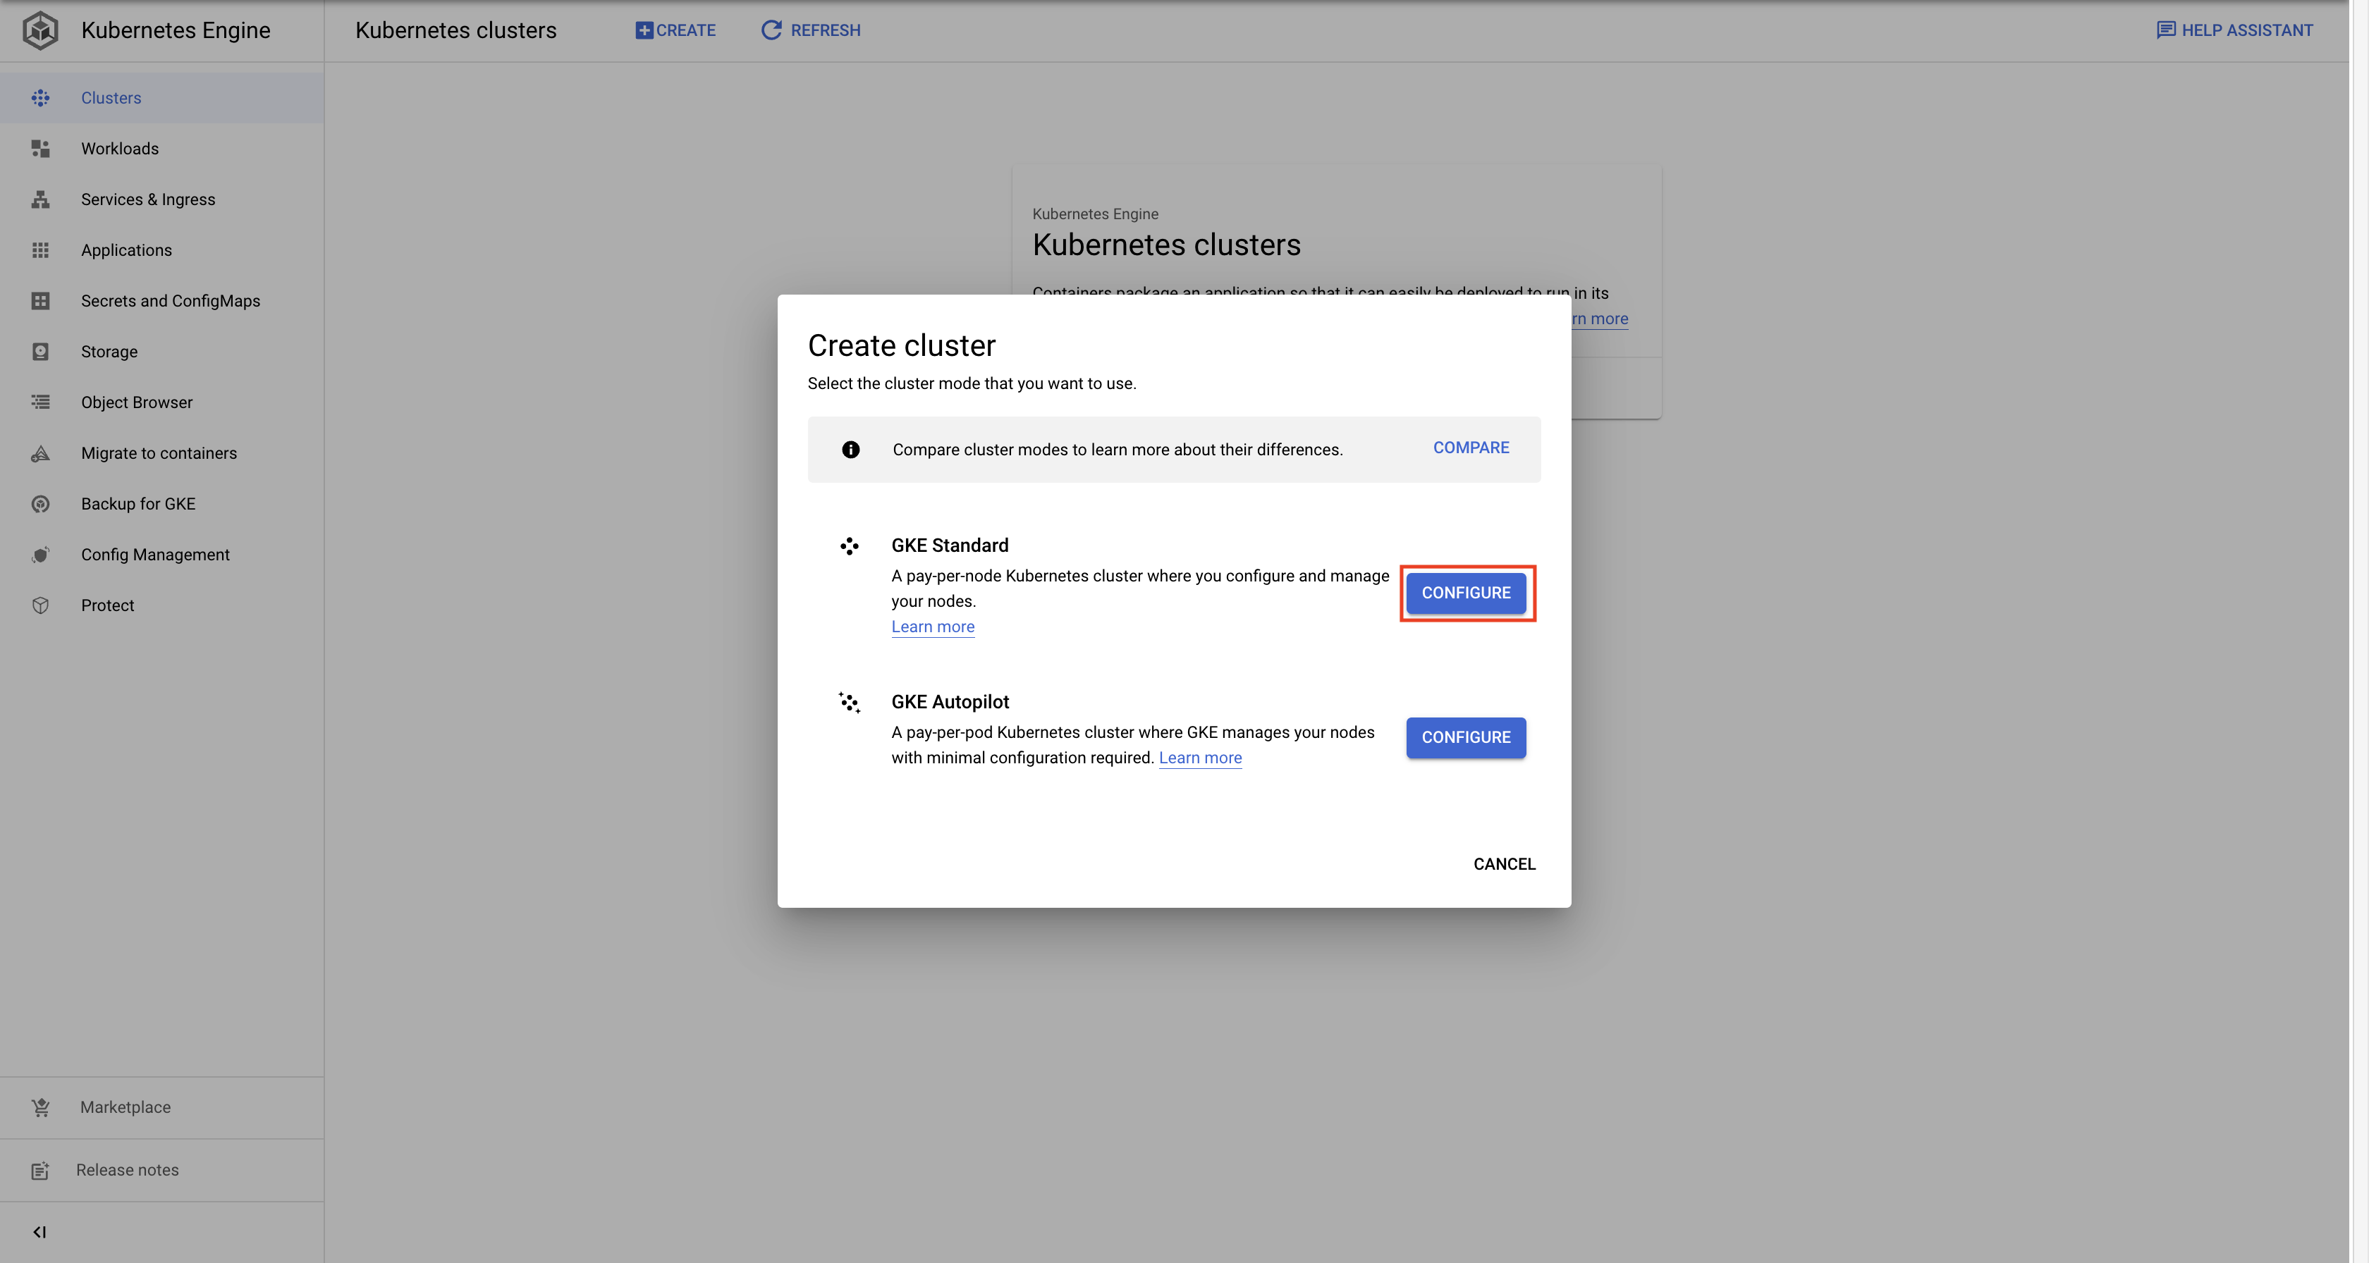
Task: Select the Clusters sidebar icon
Action: pos(39,99)
